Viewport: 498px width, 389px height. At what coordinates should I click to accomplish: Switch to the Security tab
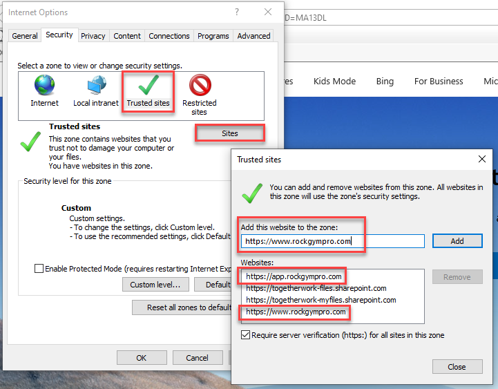59,35
